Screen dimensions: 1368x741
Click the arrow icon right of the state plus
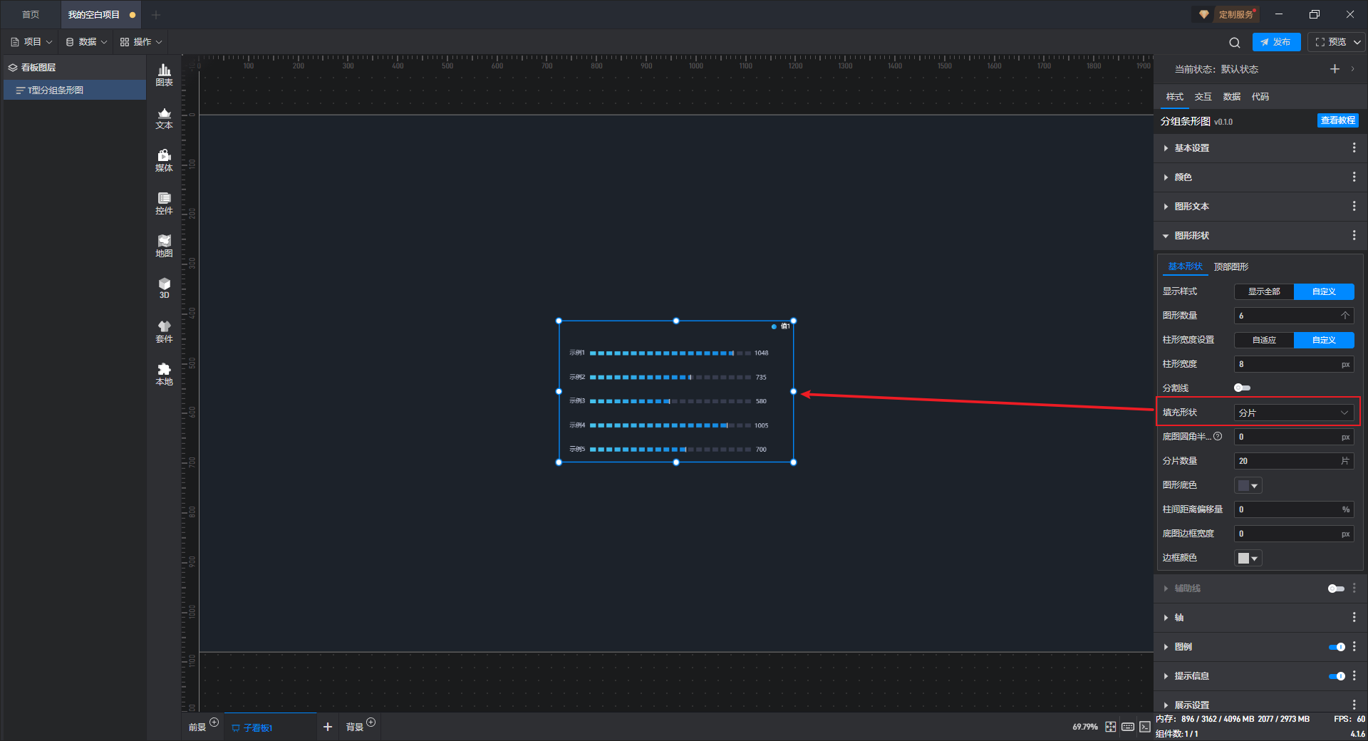1352,69
